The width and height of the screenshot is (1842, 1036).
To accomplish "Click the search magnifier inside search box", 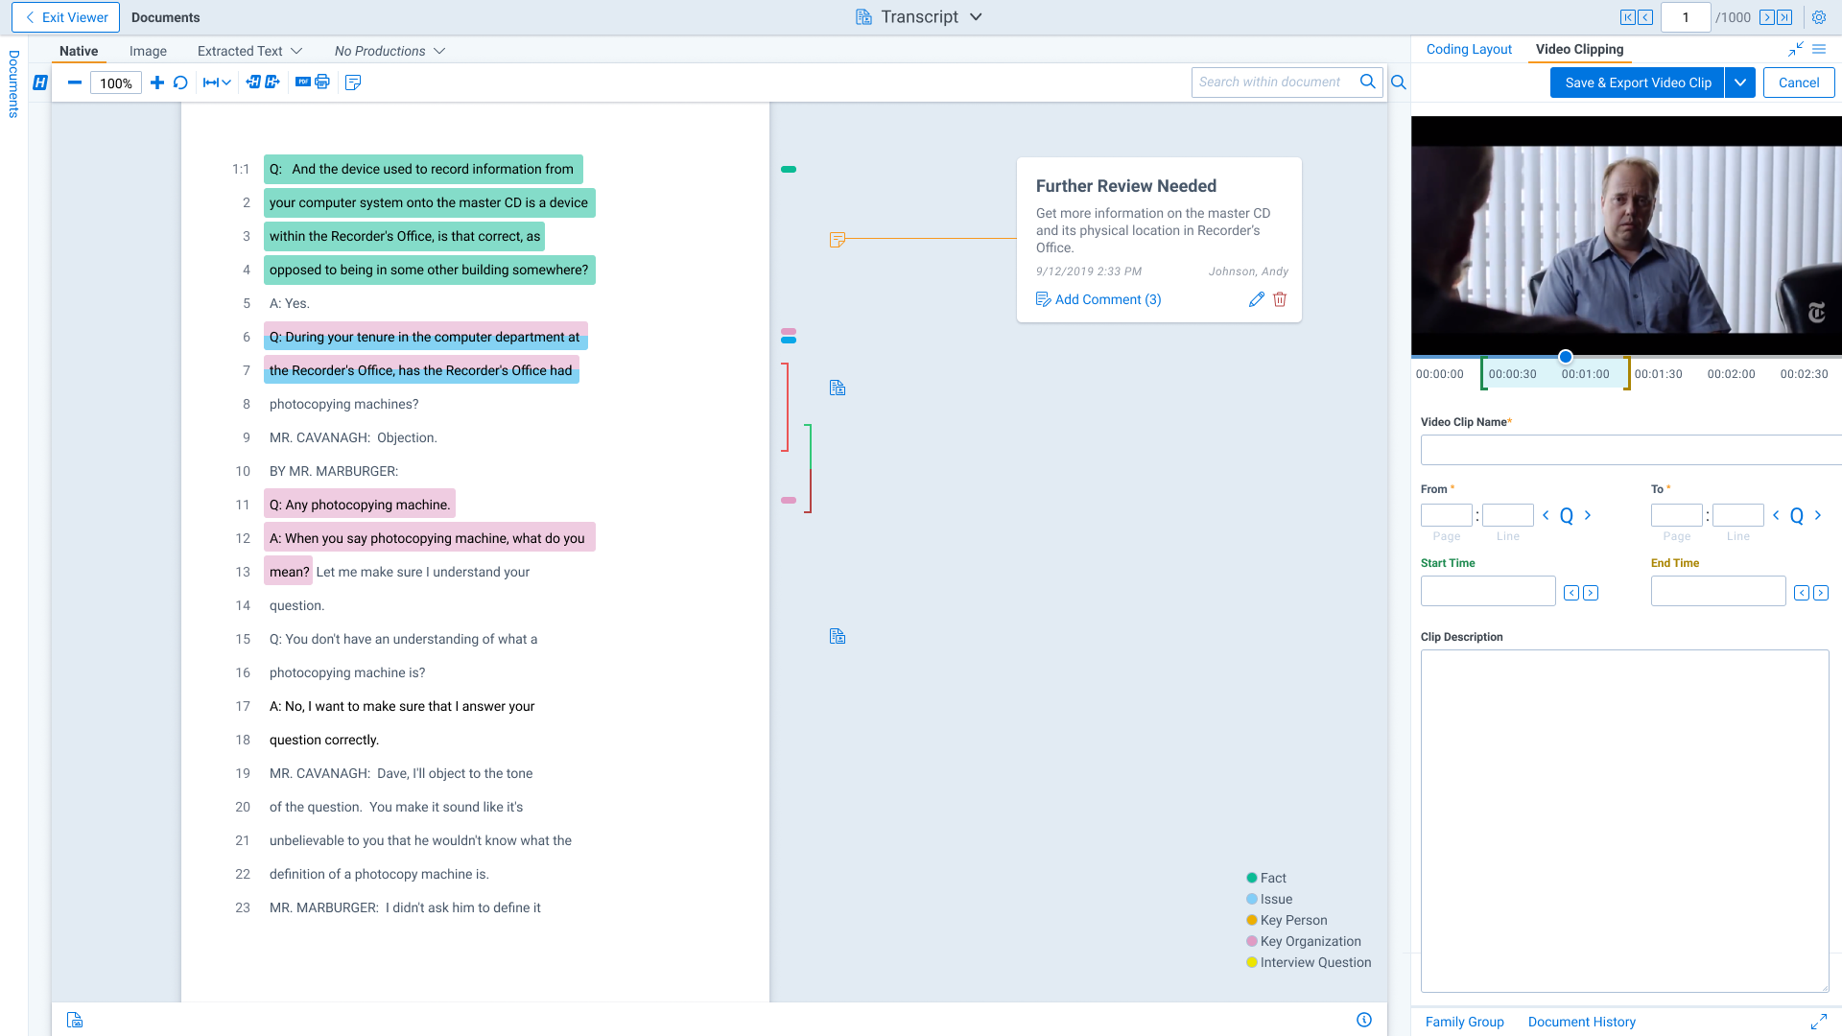I will 1367,82.
